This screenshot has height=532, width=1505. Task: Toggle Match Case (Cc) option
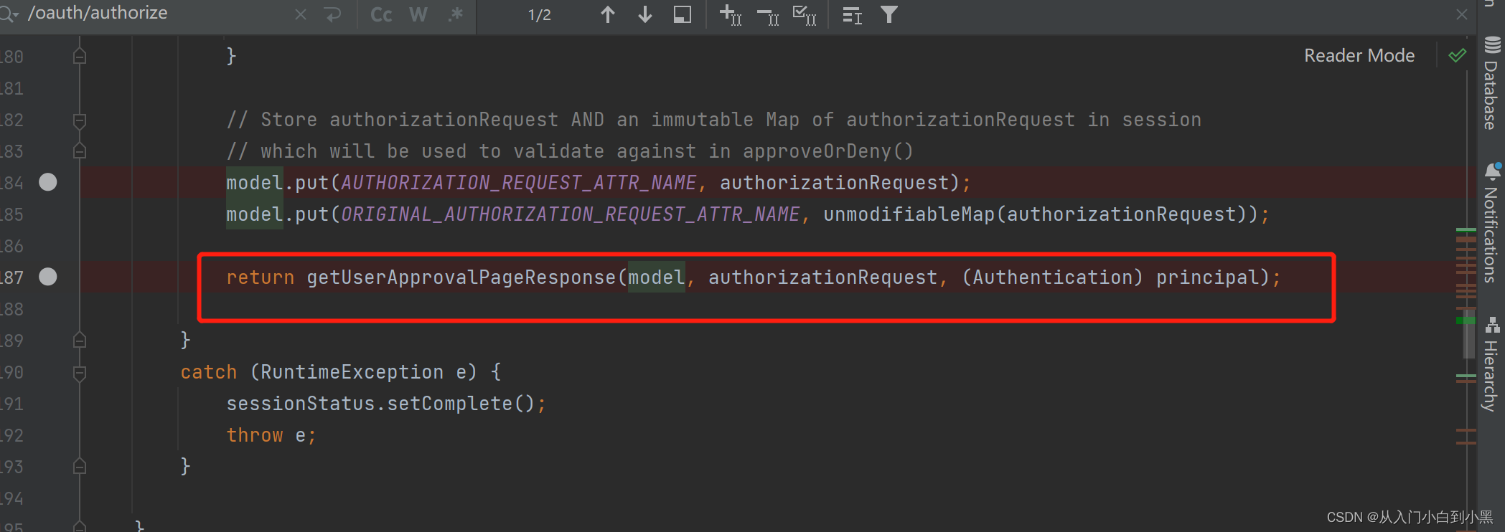(381, 14)
